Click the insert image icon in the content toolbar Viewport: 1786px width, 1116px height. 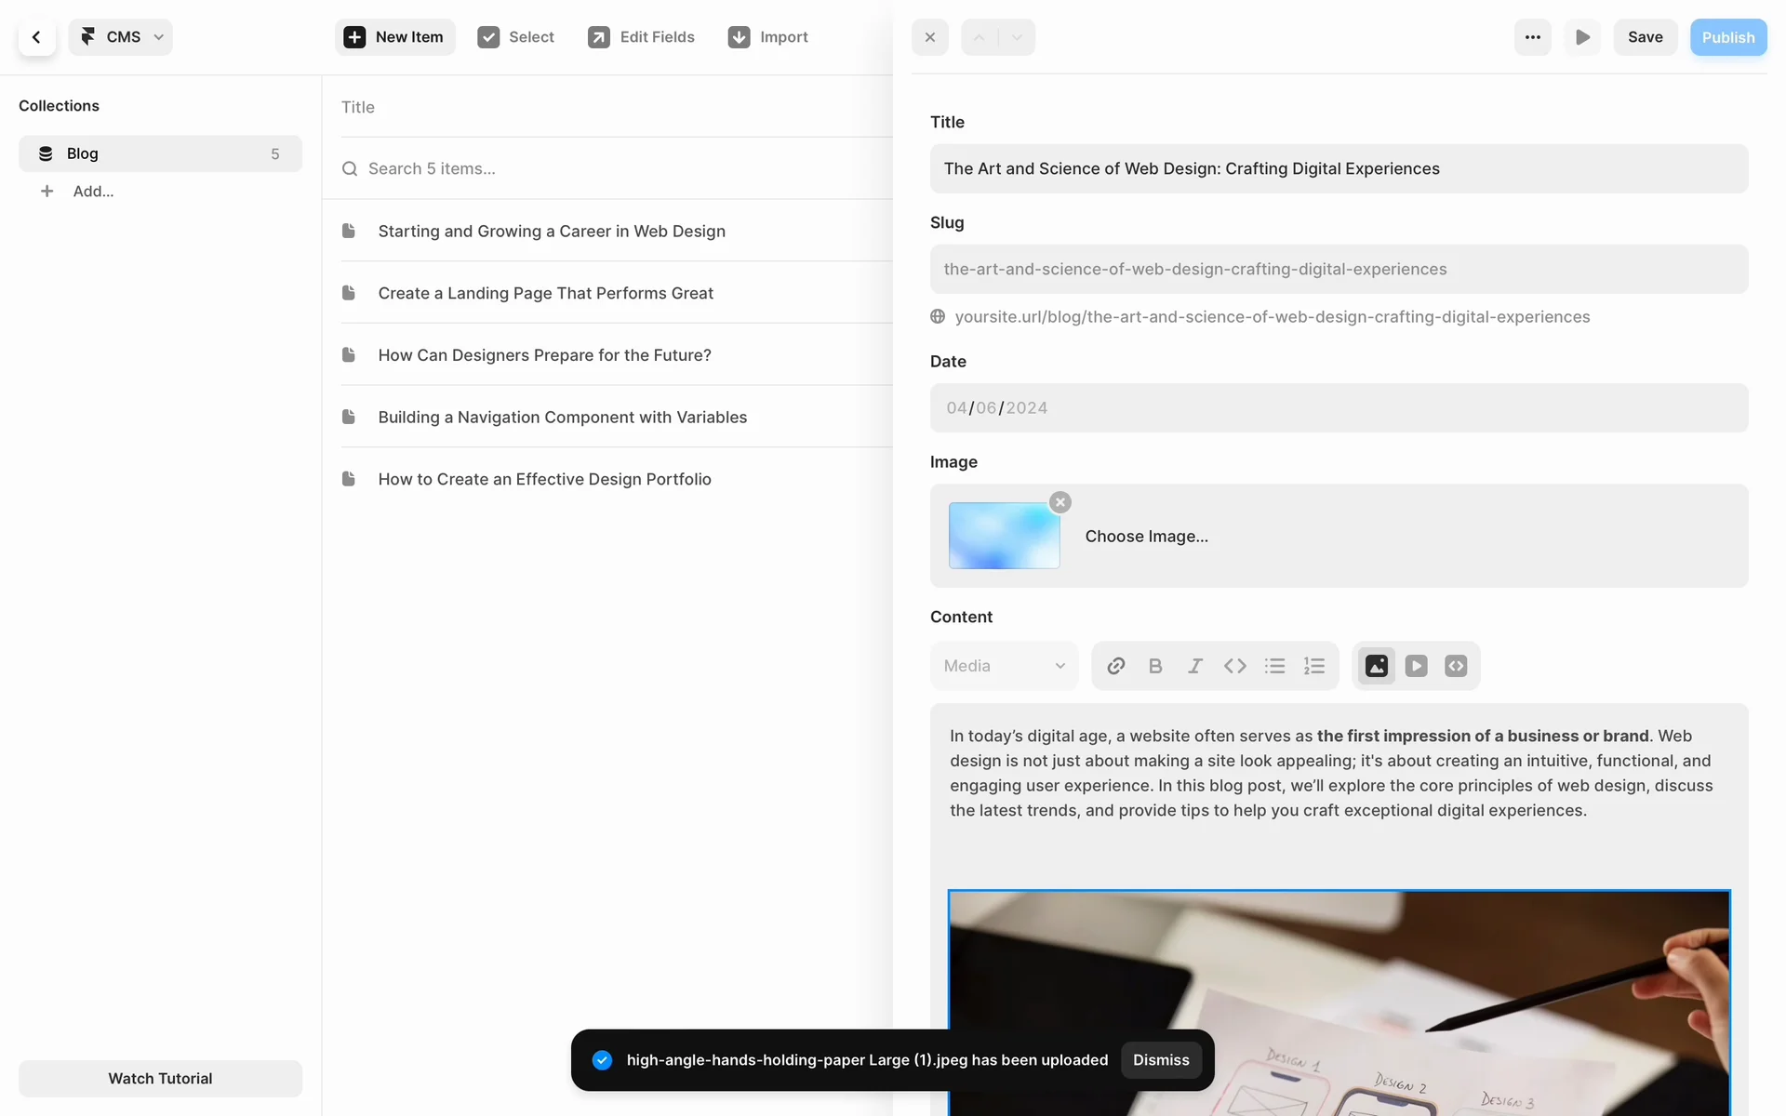(1377, 666)
